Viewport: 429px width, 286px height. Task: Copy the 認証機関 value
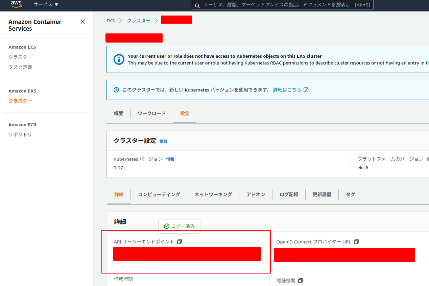point(301,281)
